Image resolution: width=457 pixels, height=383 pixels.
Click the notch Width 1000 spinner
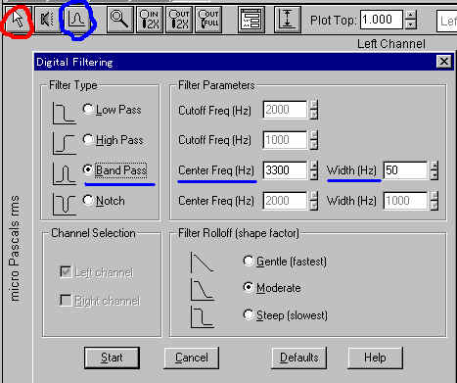click(x=434, y=201)
